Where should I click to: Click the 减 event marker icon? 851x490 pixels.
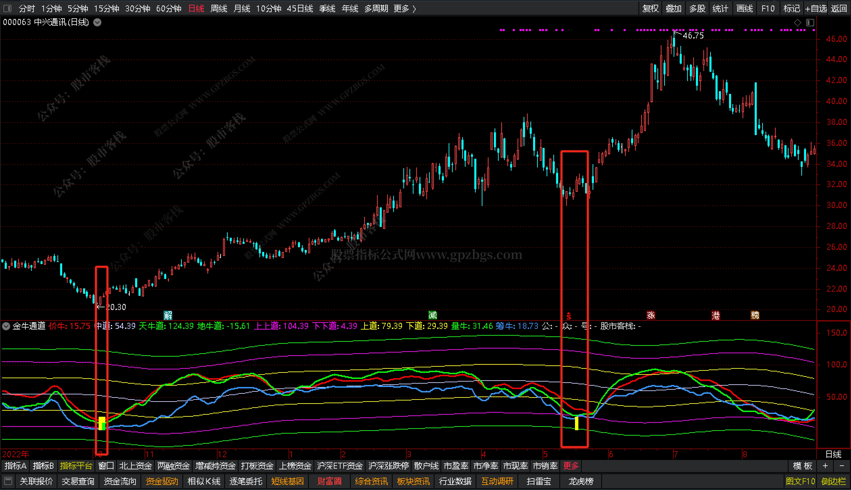click(x=433, y=315)
